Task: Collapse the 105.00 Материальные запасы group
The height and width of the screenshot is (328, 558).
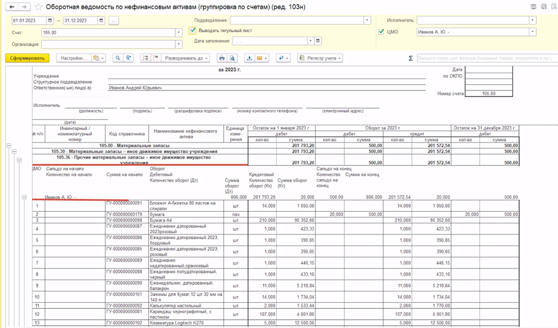Action: point(9,145)
